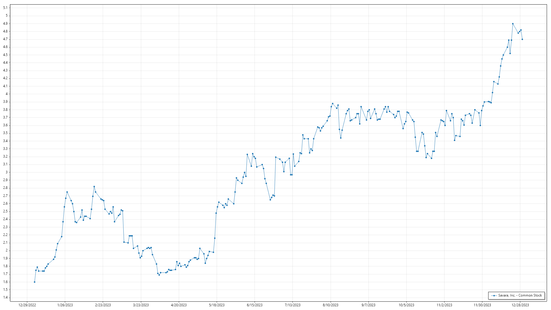
Task: Click the Savara, Inc. - Common Stock legend label
Action: coord(520,295)
